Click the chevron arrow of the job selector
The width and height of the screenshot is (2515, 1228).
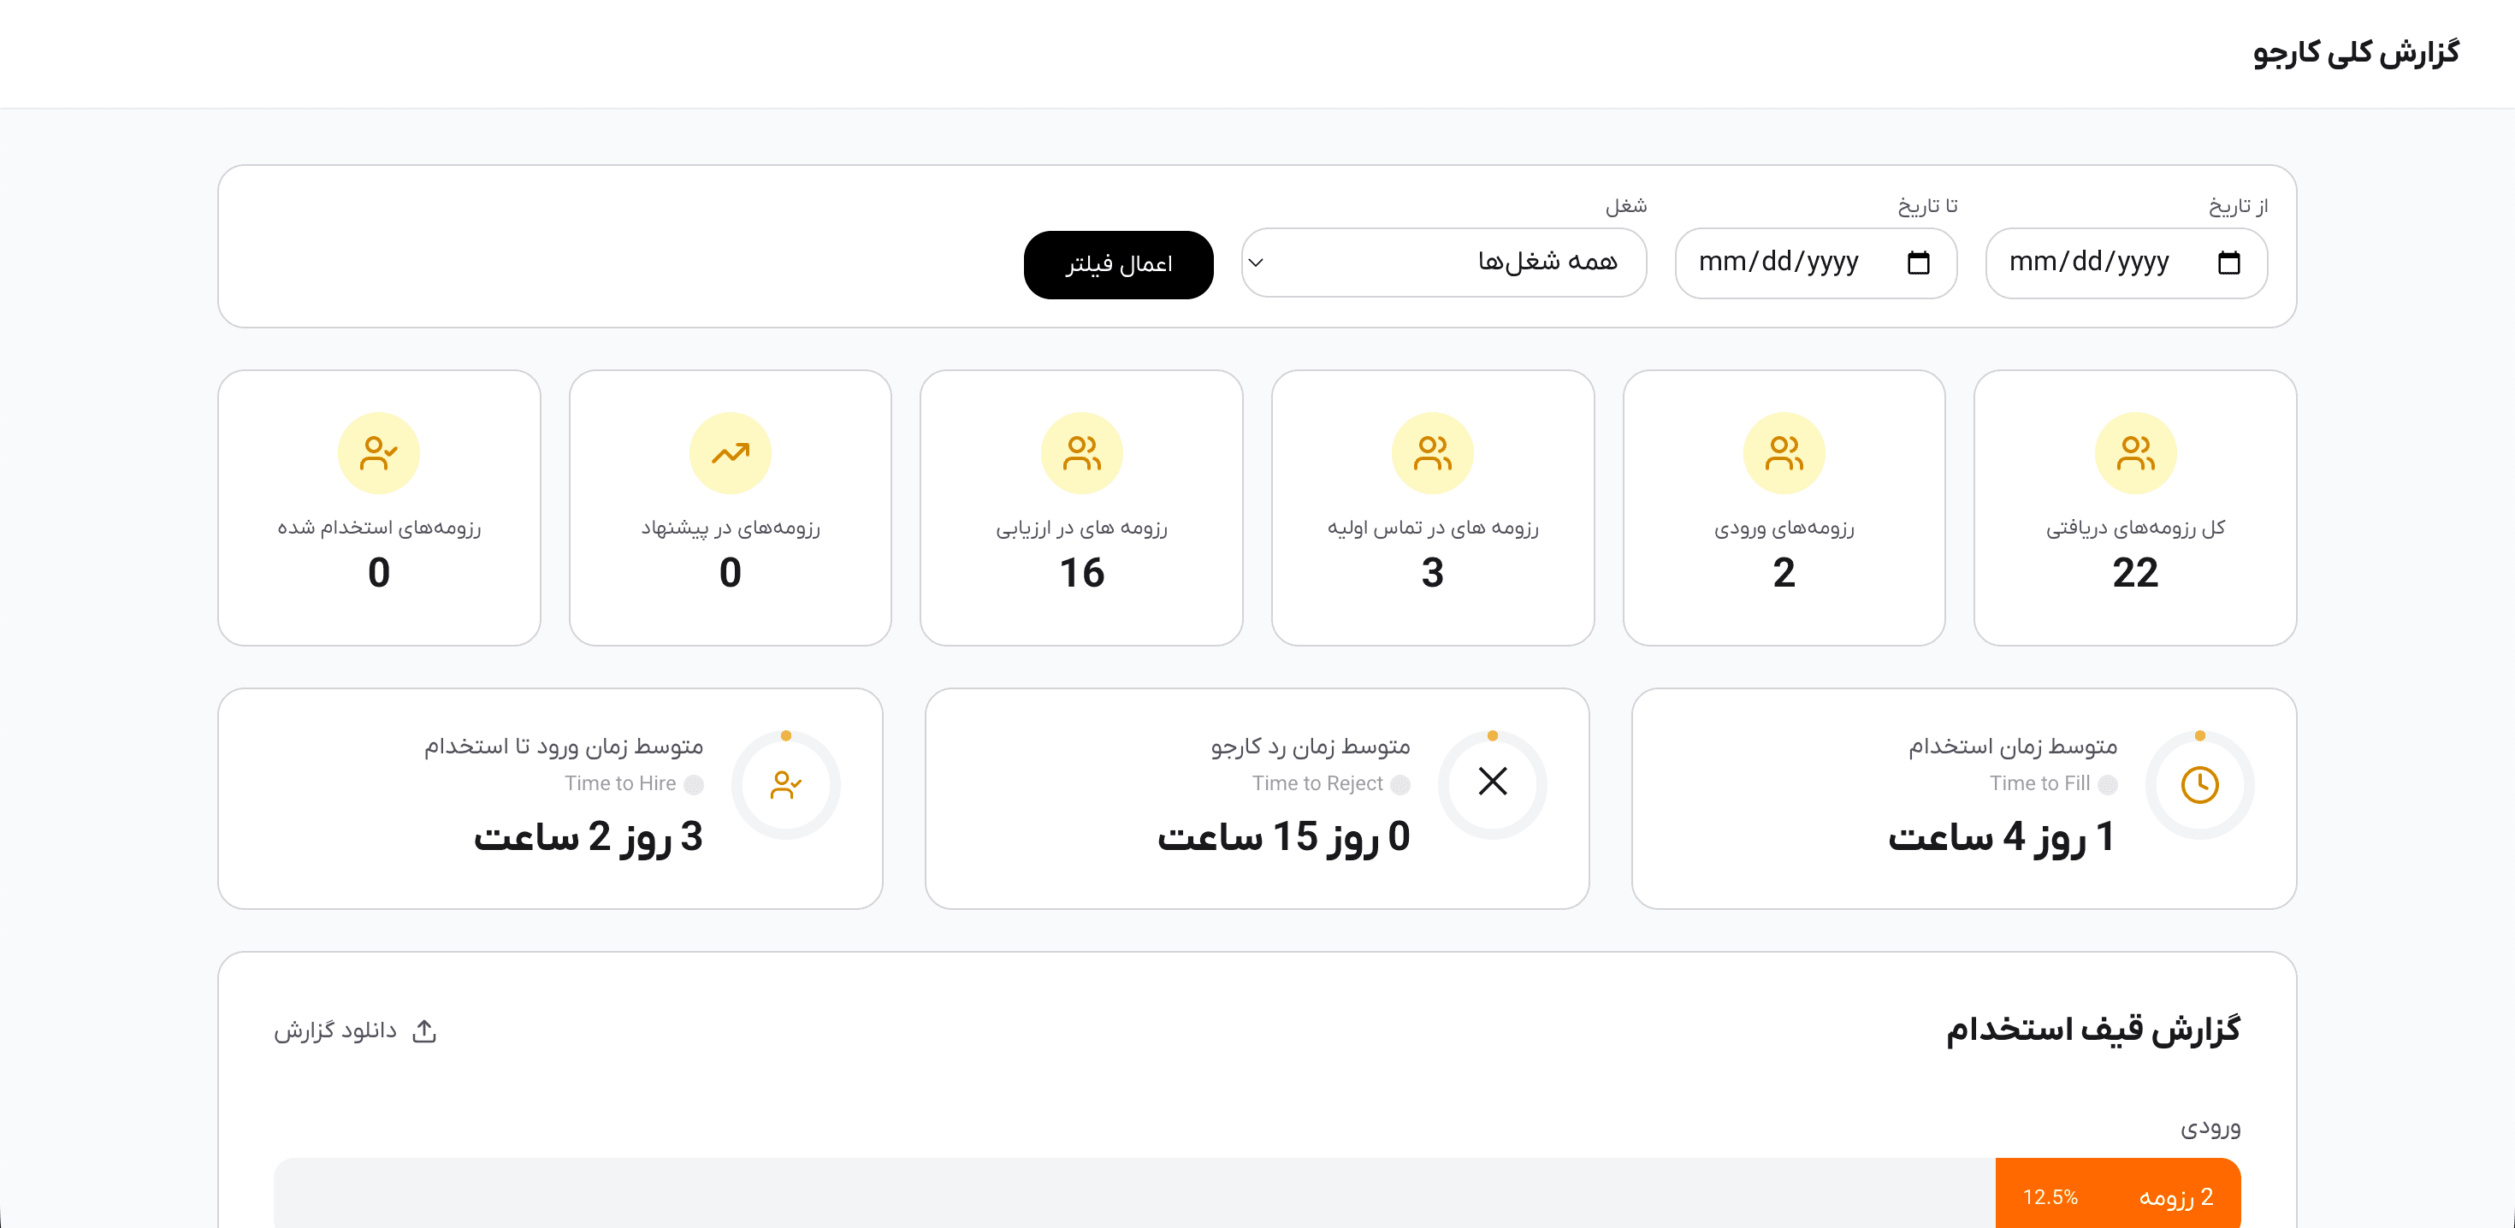pos(1257,263)
